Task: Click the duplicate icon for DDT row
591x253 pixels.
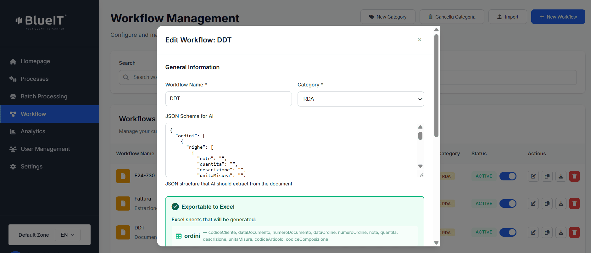Action: point(547,233)
